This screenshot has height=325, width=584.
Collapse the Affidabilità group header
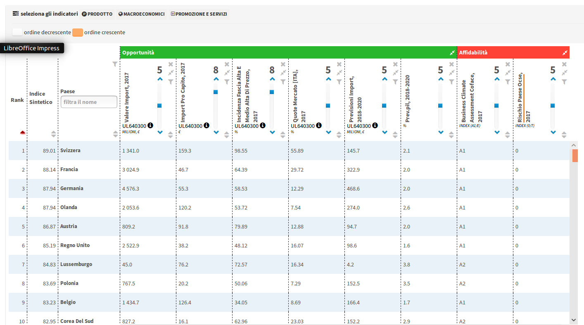pyautogui.click(x=565, y=53)
